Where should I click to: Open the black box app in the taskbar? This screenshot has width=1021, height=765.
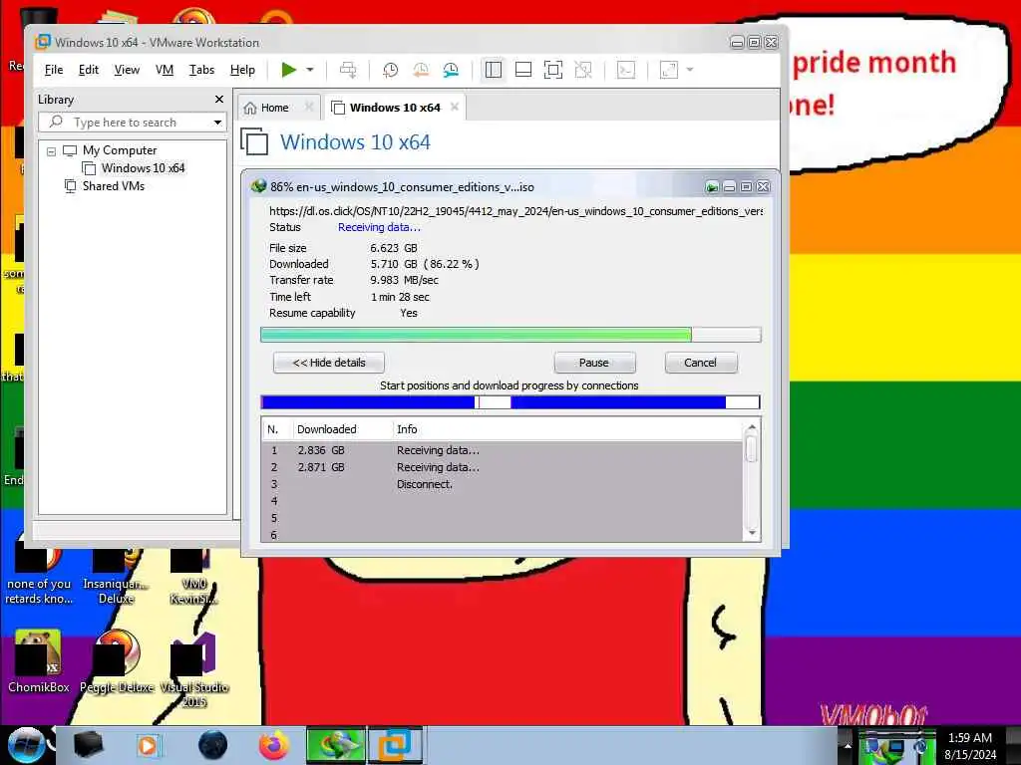point(88,745)
